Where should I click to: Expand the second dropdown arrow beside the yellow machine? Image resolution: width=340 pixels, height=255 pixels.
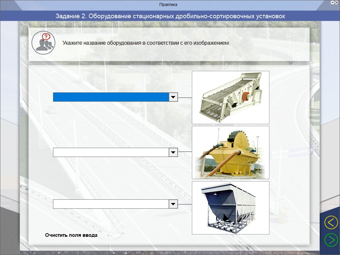173,152
